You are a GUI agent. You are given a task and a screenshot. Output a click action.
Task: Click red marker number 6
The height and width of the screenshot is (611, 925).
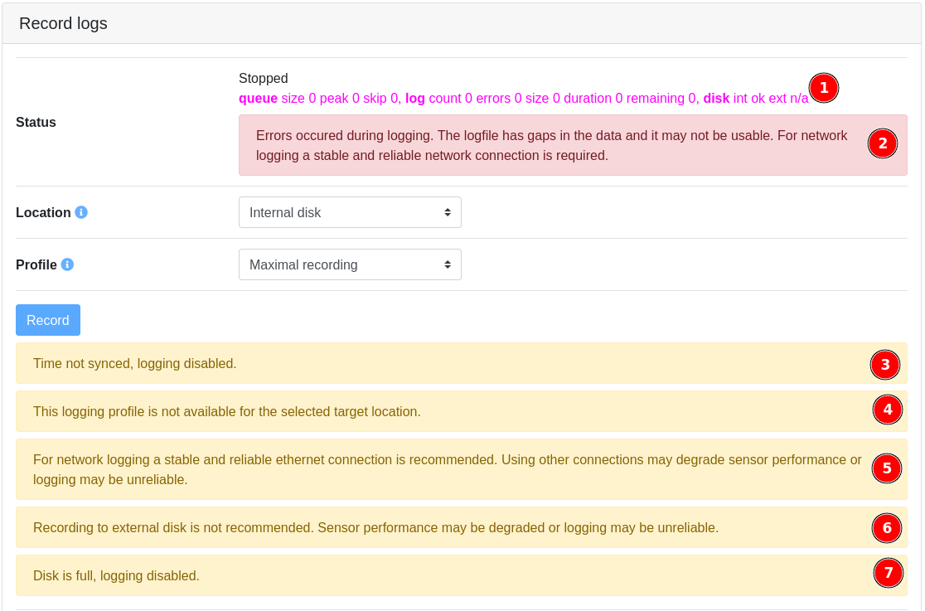(886, 527)
